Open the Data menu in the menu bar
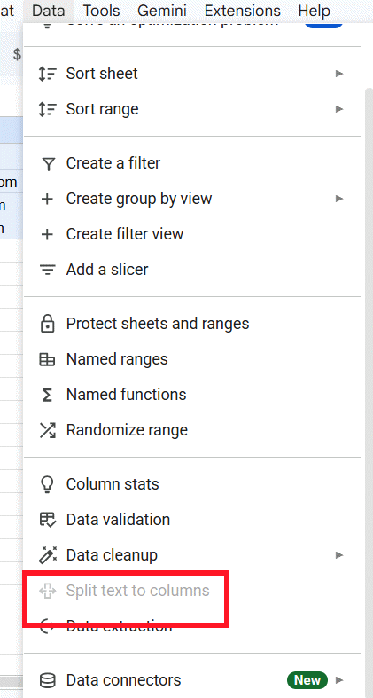This screenshot has height=698, width=373. tap(49, 11)
